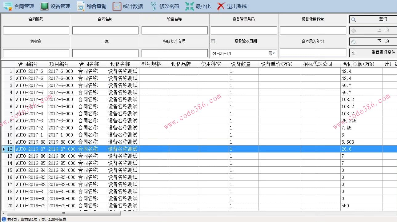Click the 合同编号 input field

pos(36,30)
